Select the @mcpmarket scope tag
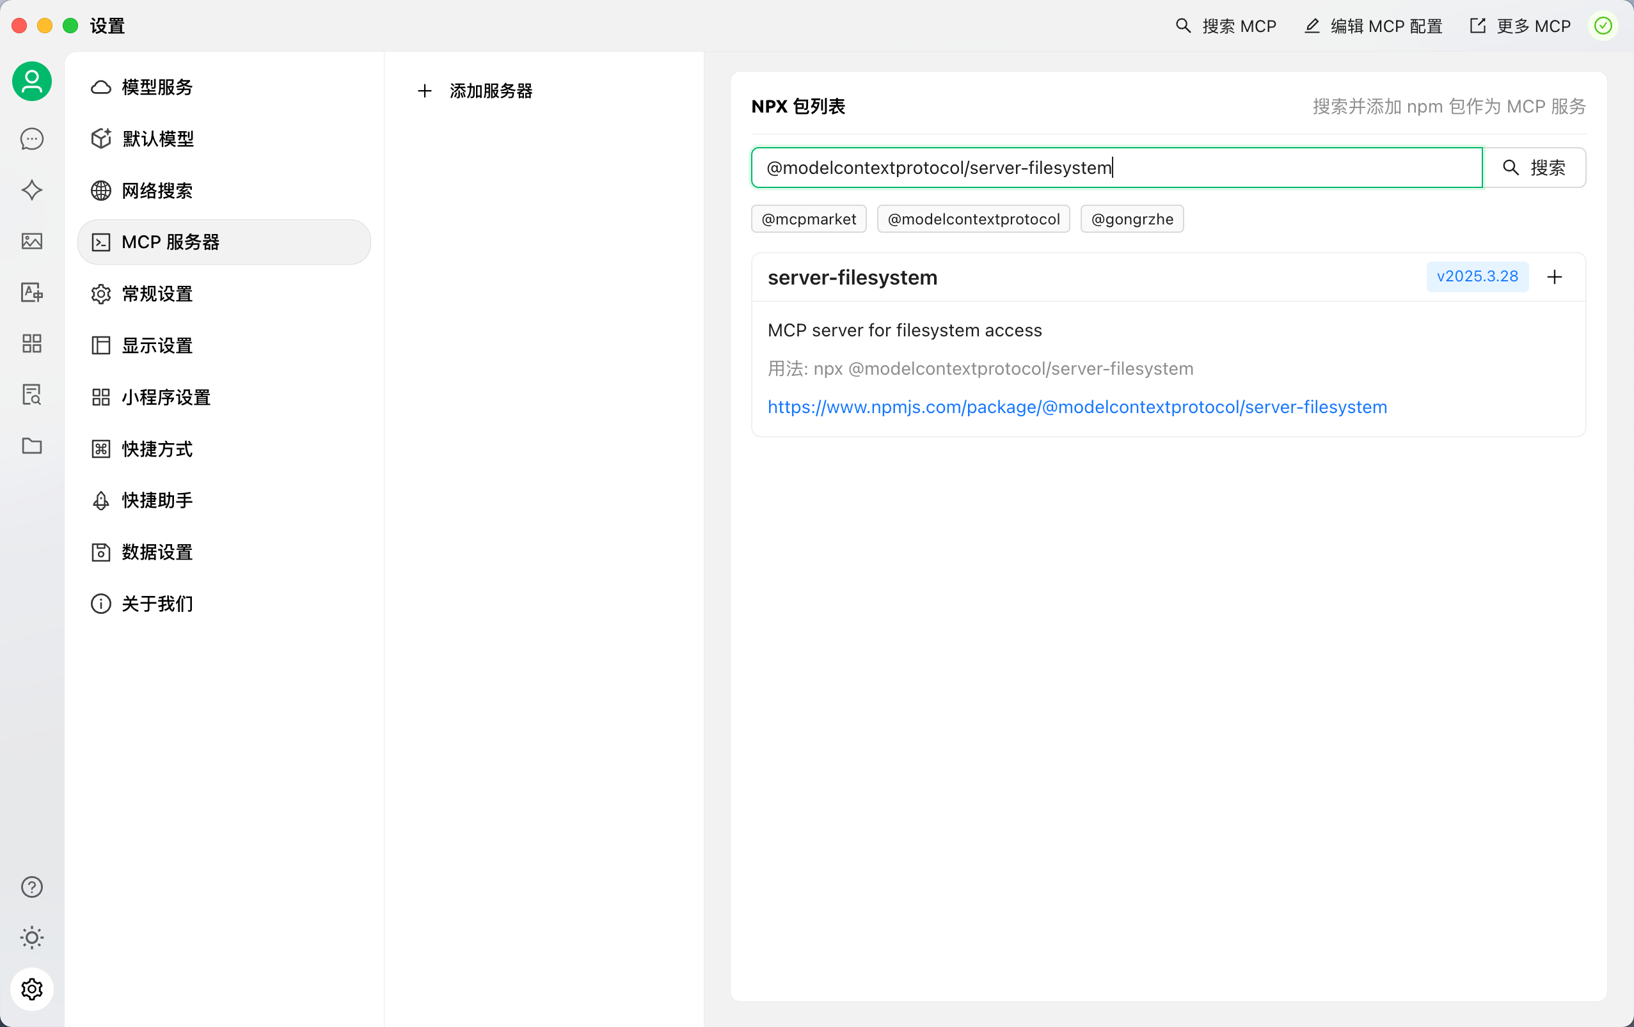The height and width of the screenshot is (1027, 1634). pyautogui.click(x=809, y=219)
